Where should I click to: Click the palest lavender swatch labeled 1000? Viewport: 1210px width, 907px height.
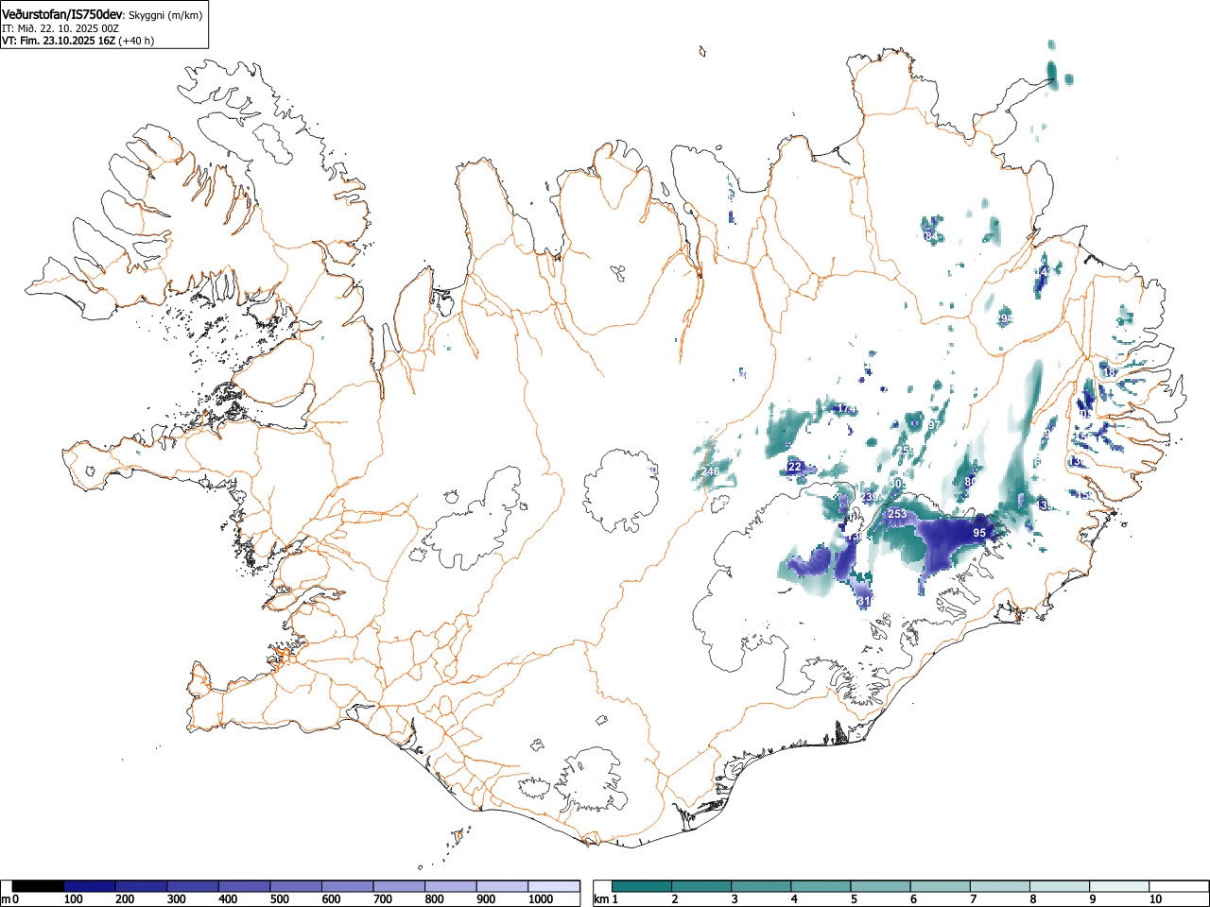(554, 886)
